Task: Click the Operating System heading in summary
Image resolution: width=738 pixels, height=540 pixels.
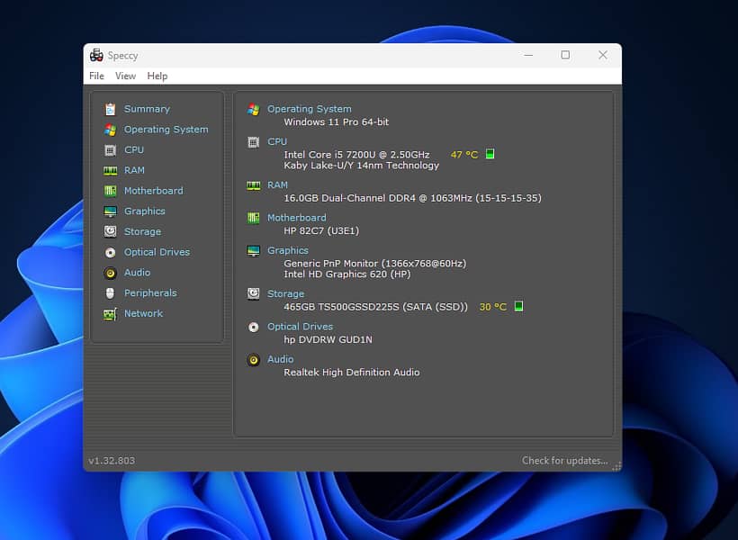Action: 309,109
